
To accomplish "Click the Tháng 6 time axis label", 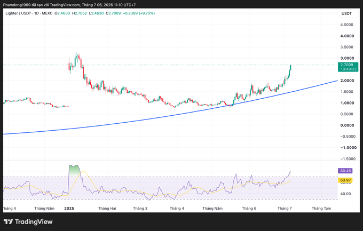I will pos(249,208).
